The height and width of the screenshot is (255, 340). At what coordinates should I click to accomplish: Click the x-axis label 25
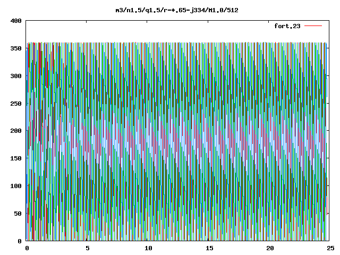(x=330, y=248)
